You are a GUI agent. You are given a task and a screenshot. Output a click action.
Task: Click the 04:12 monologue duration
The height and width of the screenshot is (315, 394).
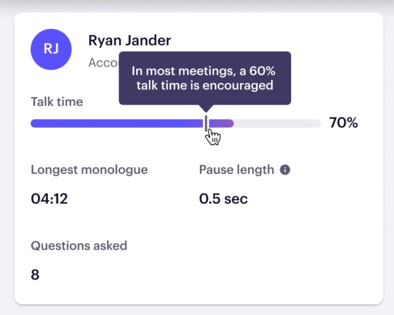click(x=49, y=198)
